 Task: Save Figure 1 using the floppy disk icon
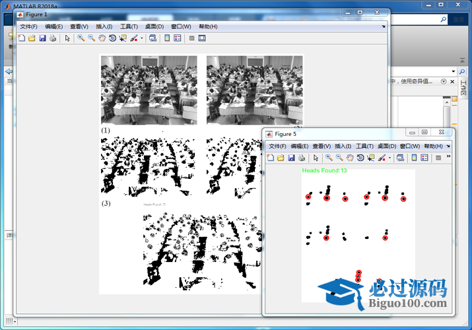tap(42, 38)
